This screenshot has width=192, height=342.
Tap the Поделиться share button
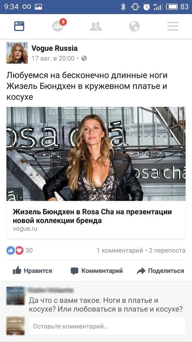(x=160, y=271)
